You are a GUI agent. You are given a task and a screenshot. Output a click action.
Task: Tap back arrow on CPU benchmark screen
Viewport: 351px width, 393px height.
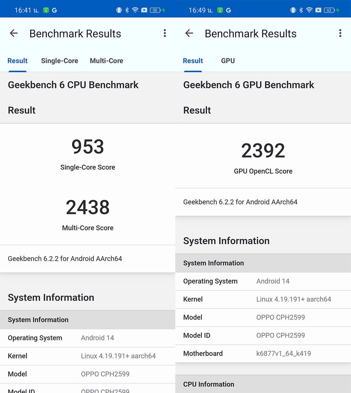click(x=14, y=33)
